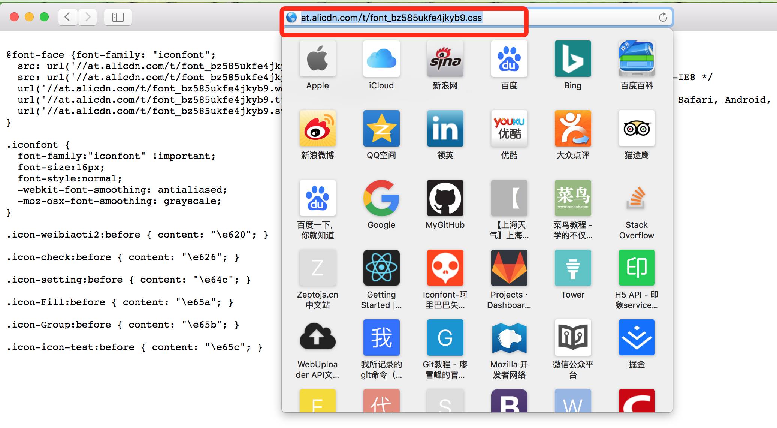This screenshot has width=777, height=428.
Task: Open the 优酷 Youku favorite
Action: pyautogui.click(x=509, y=129)
